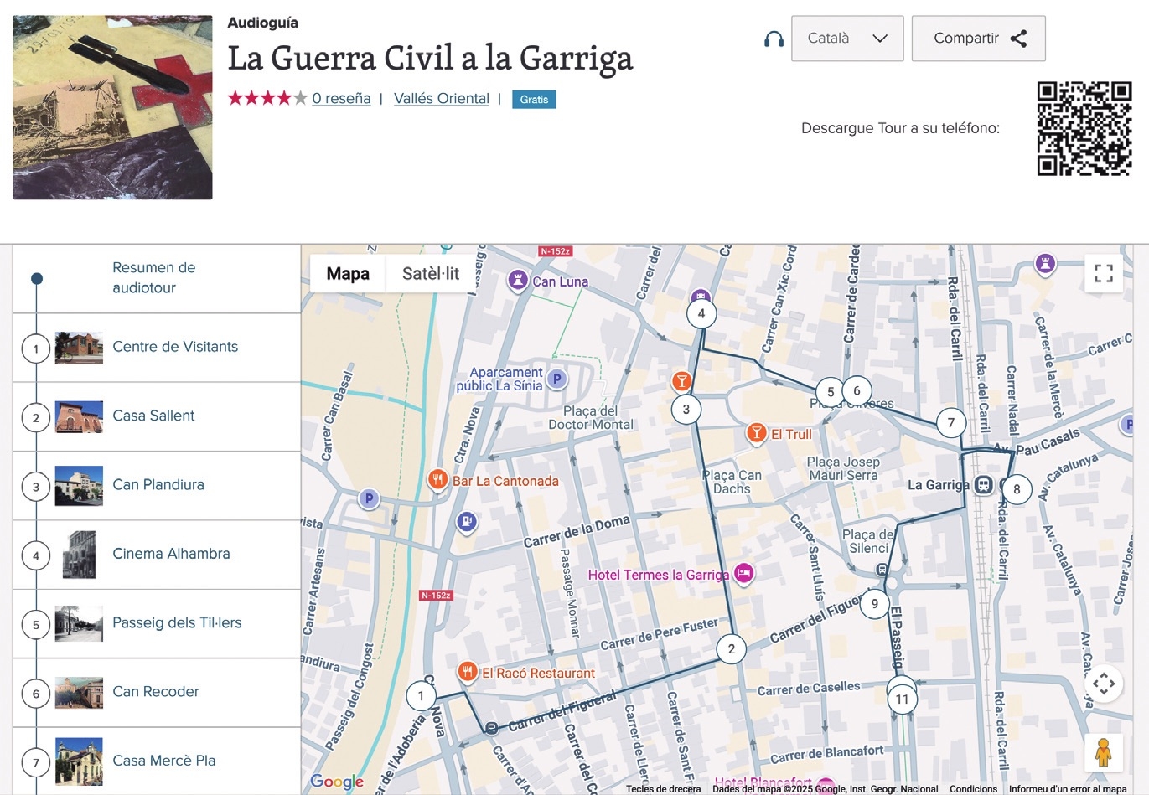Open Resumen de audiotour in the list
Viewport: 1149px width, 795px height.
pos(154,278)
